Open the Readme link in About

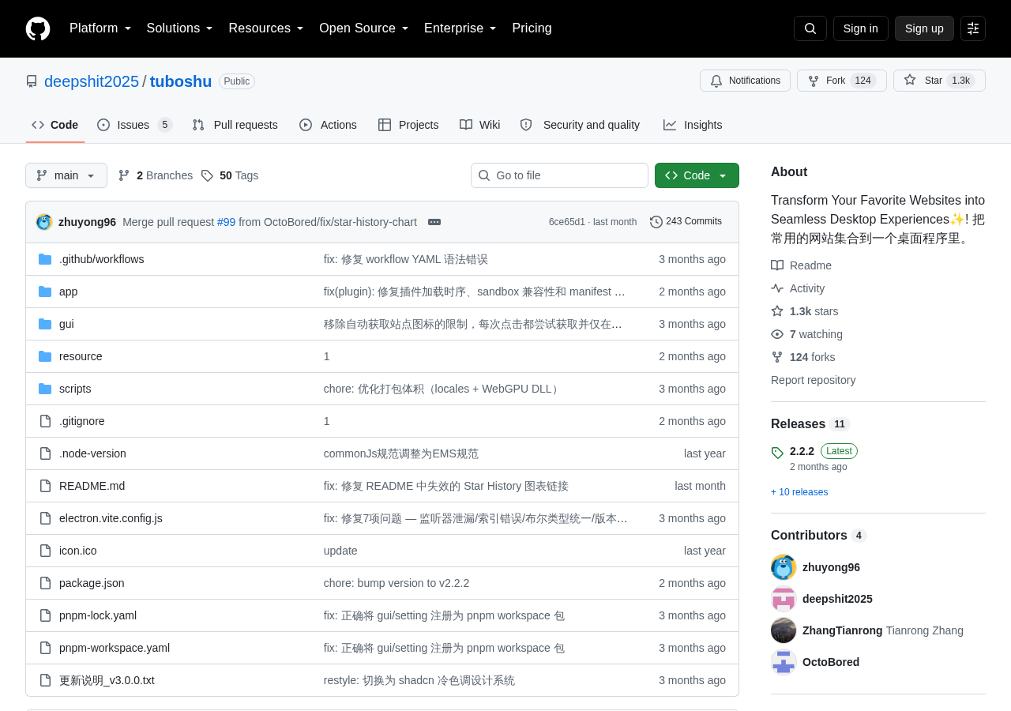(801, 265)
